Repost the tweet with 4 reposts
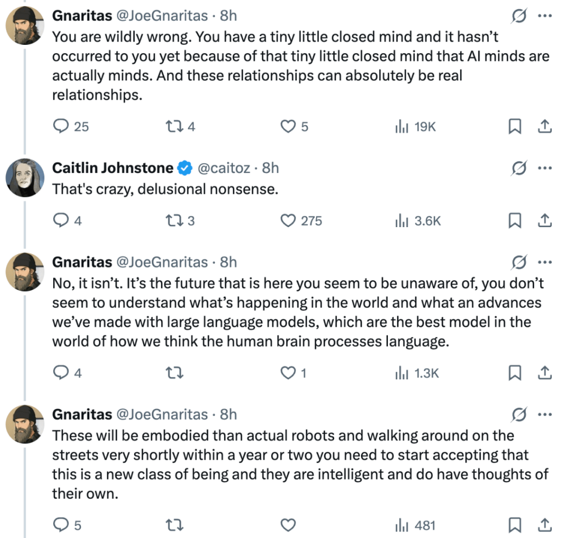 pos(173,127)
